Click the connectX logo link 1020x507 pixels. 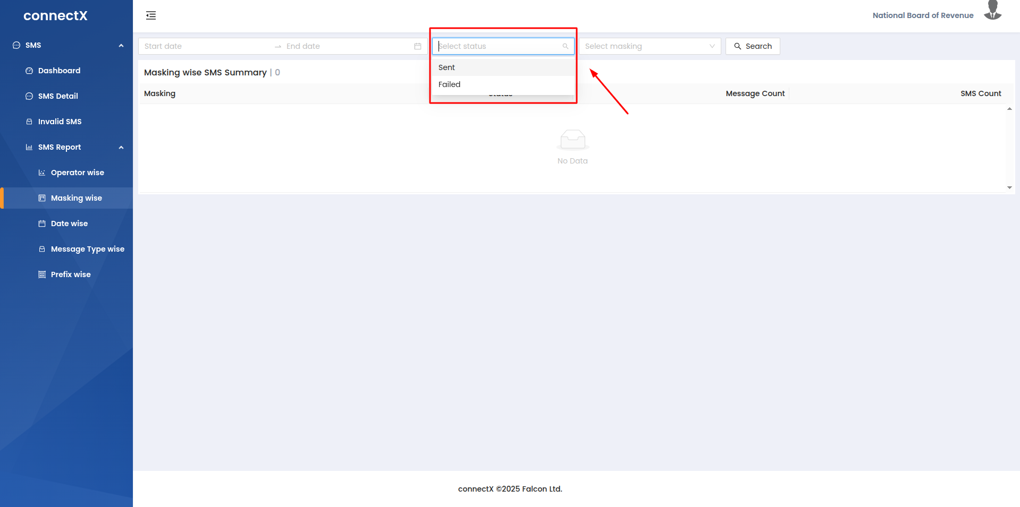55,16
